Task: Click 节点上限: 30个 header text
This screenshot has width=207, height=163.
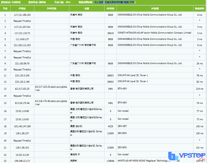Action: (62, 2)
